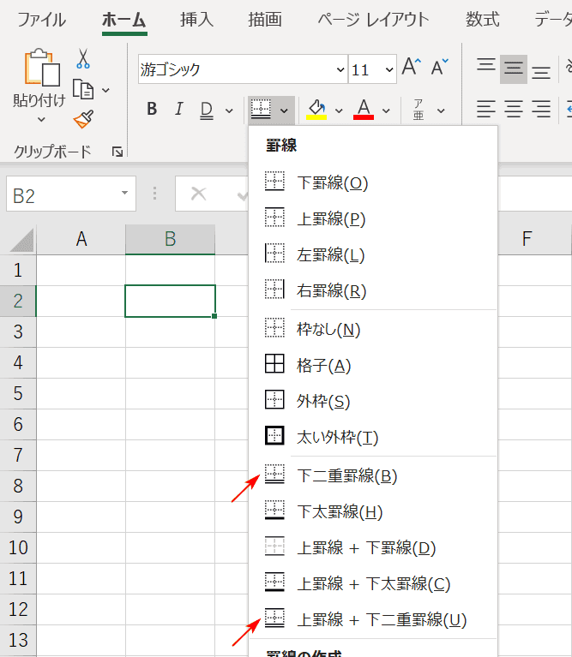
Task: Choose 上罫線 + 下太罫線(C) option
Action: 373,583
